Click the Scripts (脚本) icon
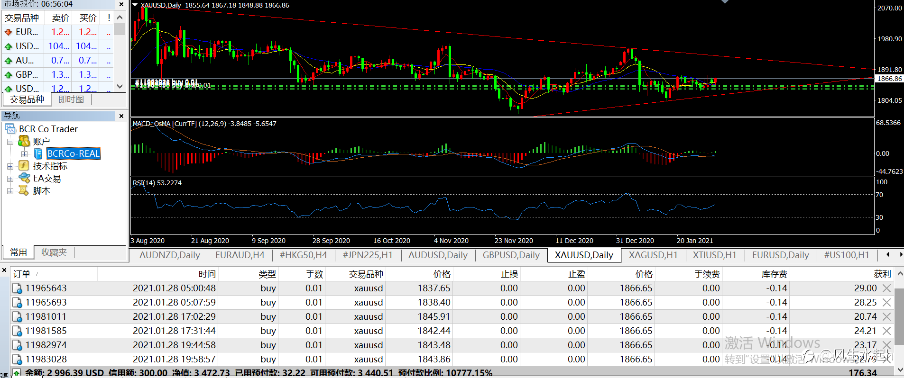The height and width of the screenshot is (378, 904). 24,190
